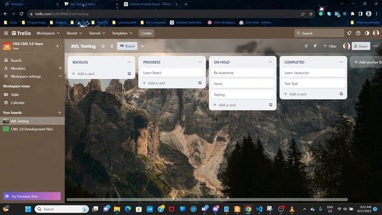The height and width of the screenshot is (215, 382).
Task: Open board visibility lock icon
Action: tap(112, 46)
